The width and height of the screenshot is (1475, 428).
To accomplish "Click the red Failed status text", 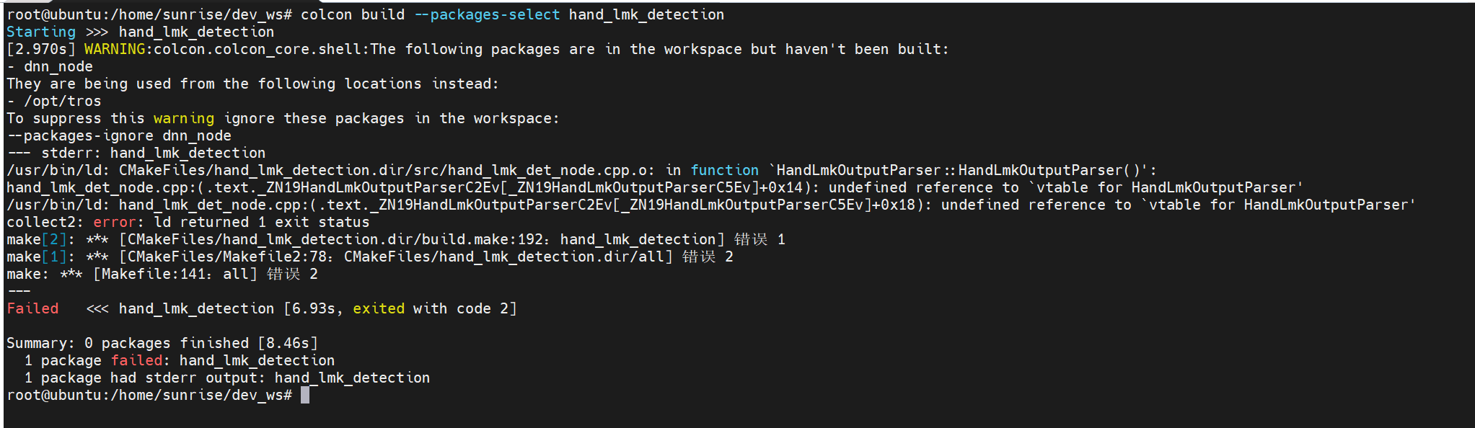I will point(32,308).
